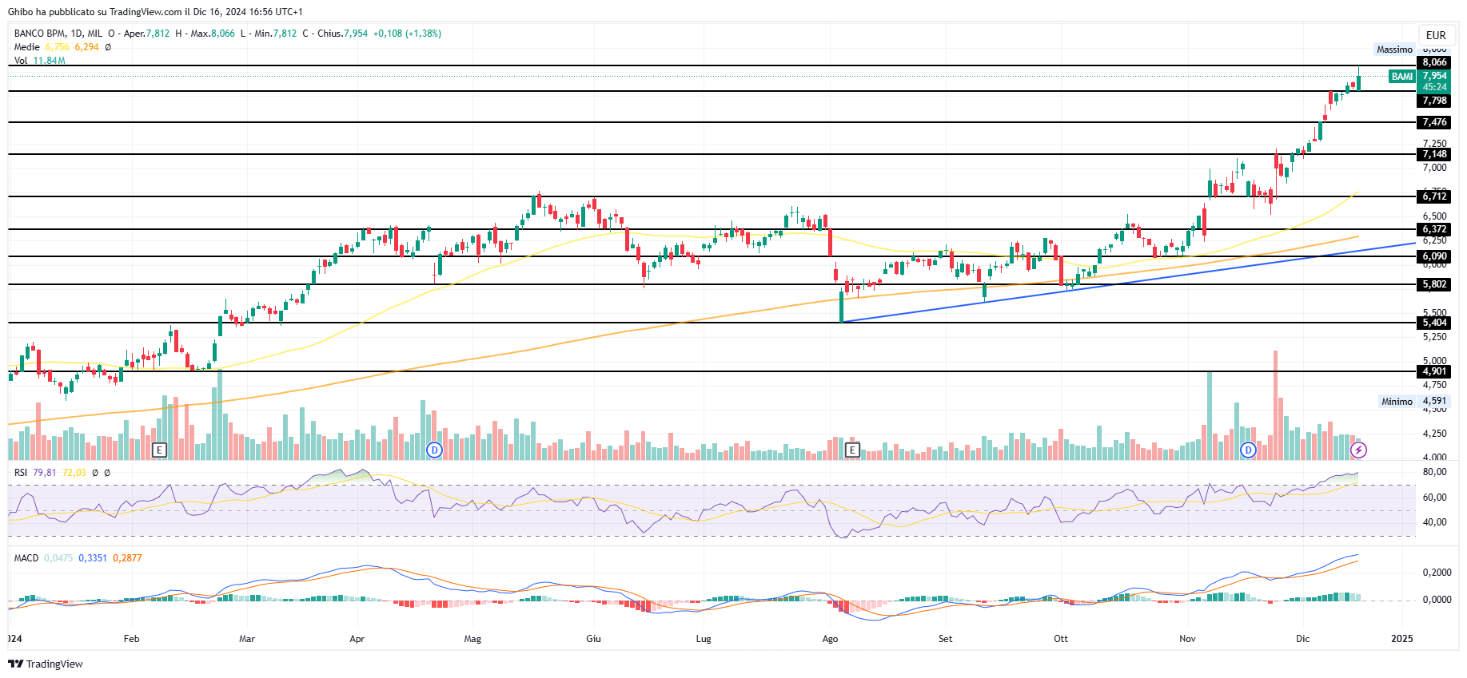Select the 7,798 price level label
The width and height of the screenshot is (1467, 678).
click(1434, 101)
